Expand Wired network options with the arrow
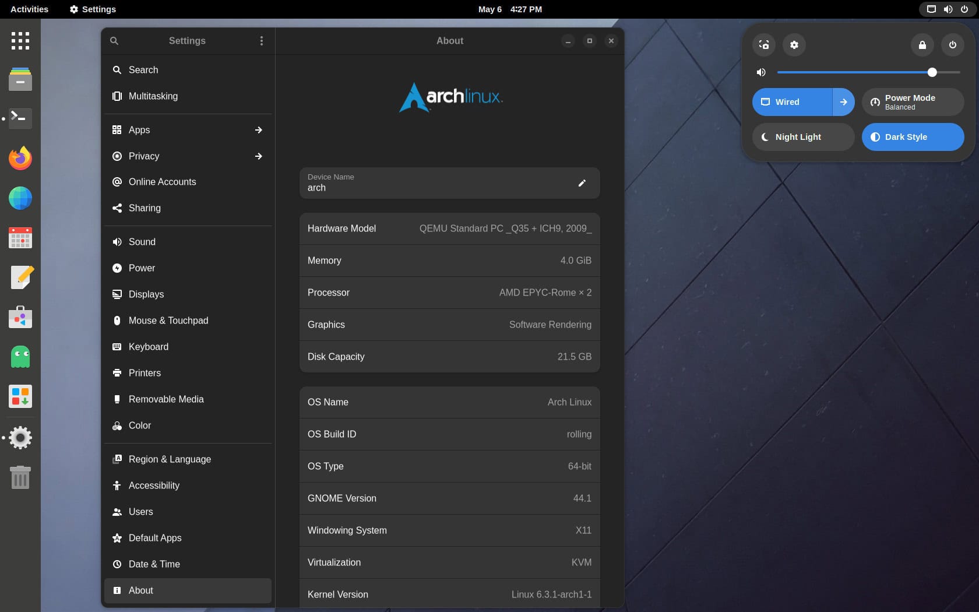The image size is (979, 612). point(844,102)
